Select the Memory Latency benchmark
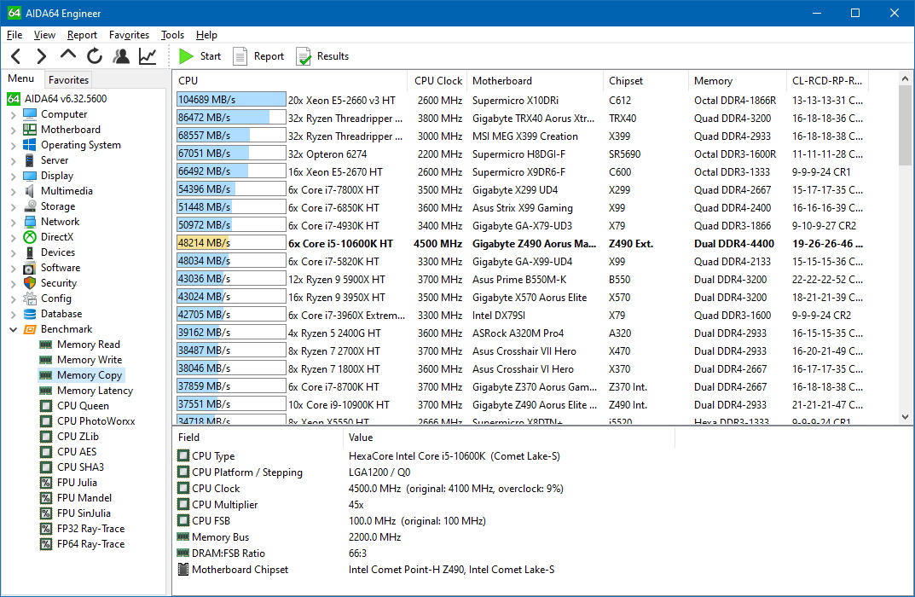The image size is (915, 597). (95, 391)
